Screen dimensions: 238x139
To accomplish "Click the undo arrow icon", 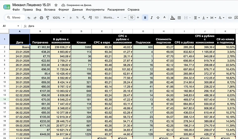I will [x=29, y=18].
